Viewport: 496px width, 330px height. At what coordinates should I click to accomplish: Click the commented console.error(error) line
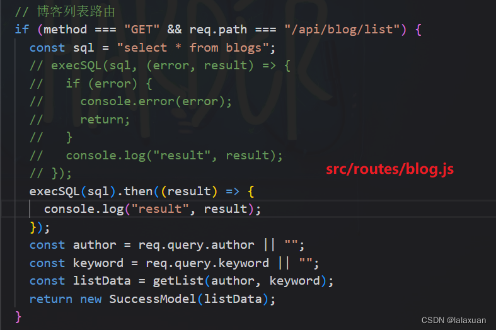[130, 101]
